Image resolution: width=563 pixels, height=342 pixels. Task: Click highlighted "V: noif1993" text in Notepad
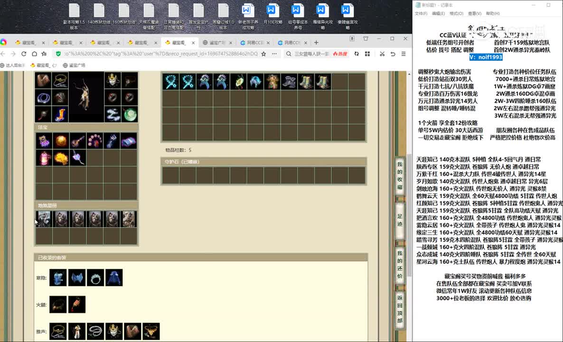pyautogui.click(x=486, y=57)
